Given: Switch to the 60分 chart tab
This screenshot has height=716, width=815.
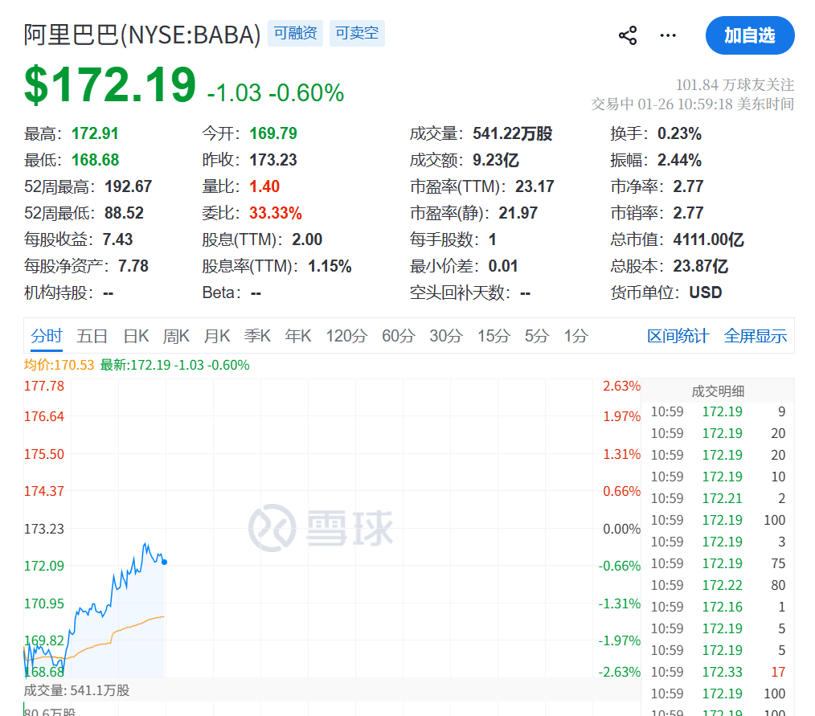Looking at the screenshot, I should (x=398, y=336).
